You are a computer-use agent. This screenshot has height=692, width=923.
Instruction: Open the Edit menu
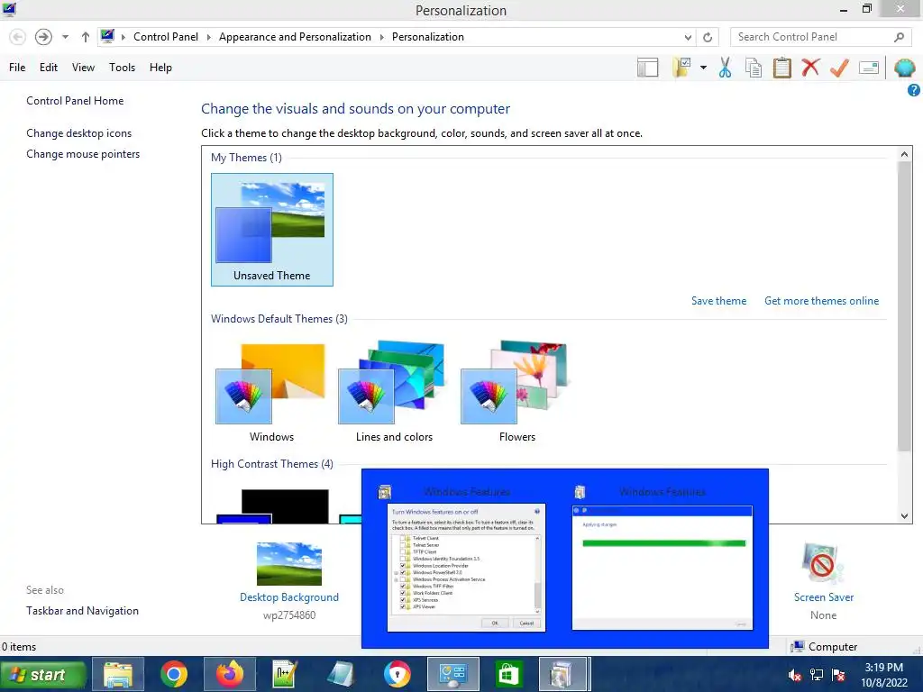[x=49, y=68]
